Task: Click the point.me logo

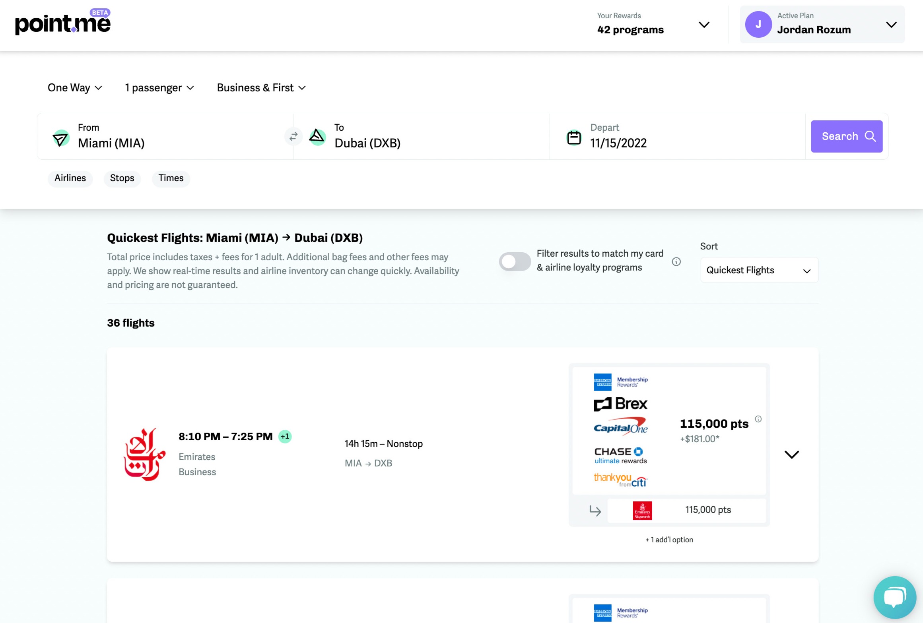Action: 63,23
